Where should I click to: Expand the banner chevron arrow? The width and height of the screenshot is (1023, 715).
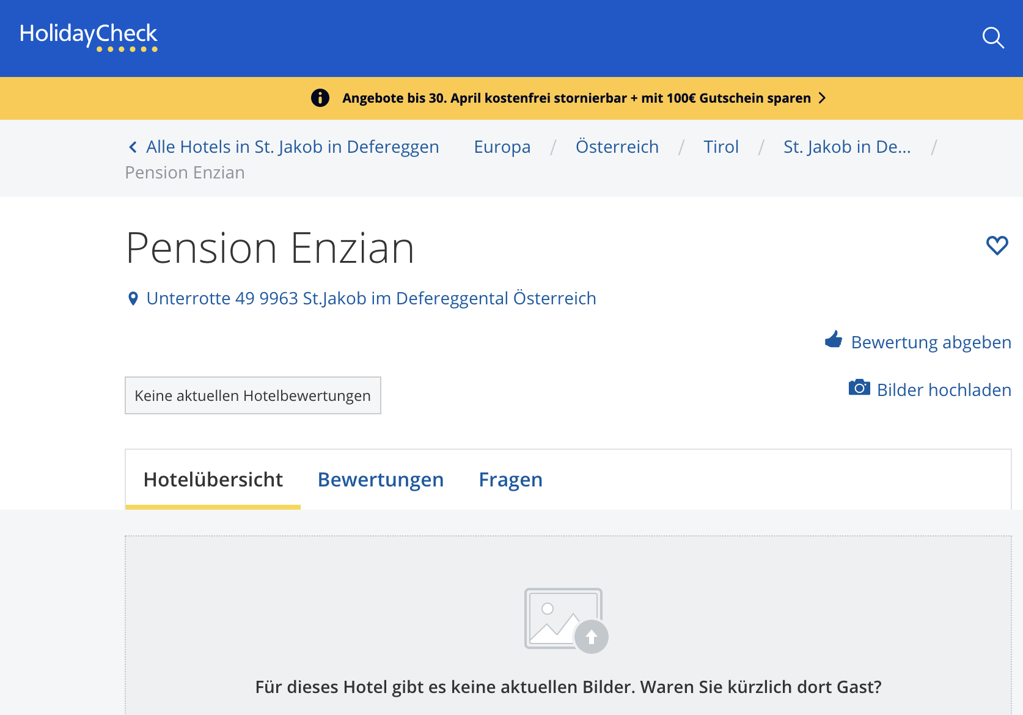822,98
